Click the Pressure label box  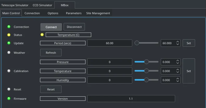coord(63,62)
